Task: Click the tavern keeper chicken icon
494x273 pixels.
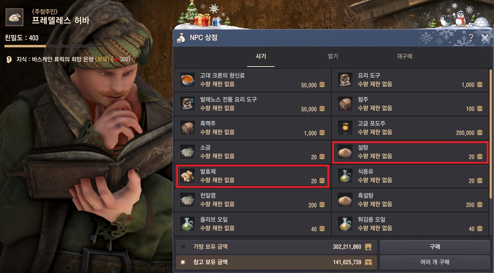Action: click(x=14, y=17)
